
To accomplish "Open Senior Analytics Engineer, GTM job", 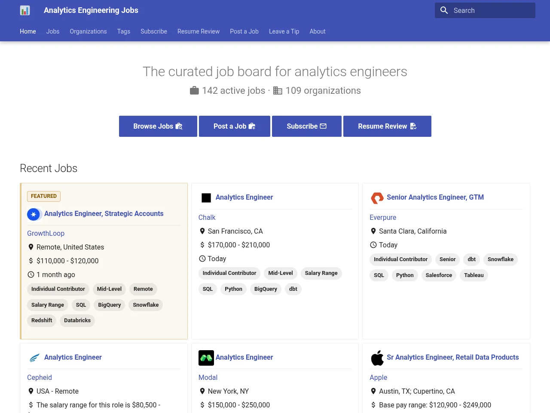I will coord(435,197).
